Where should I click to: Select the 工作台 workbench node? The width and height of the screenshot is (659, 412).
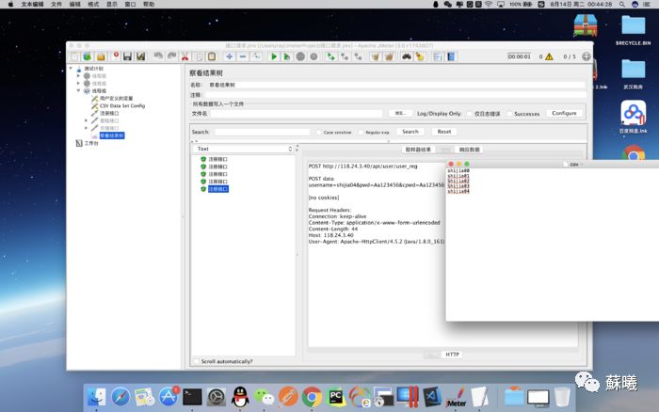pyautogui.click(x=91, y=143)
